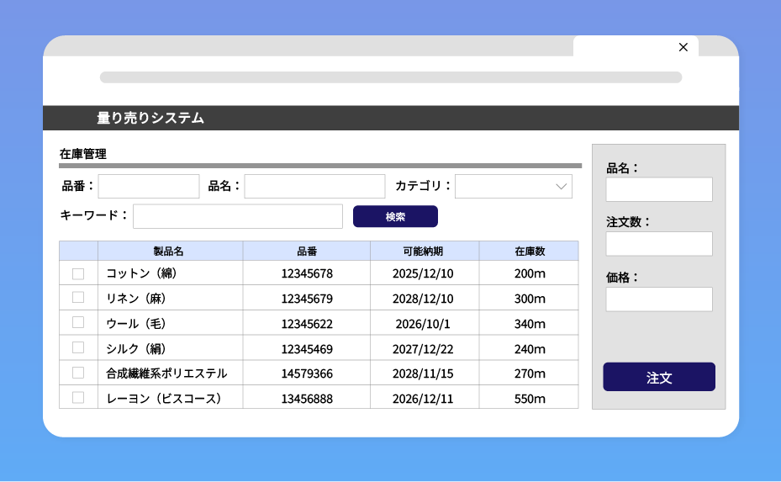The height and width of the screenshot is (482, 781).
Task: Enable the 合成繊維系ポリエステル checkbox
Action: [78, 373]
